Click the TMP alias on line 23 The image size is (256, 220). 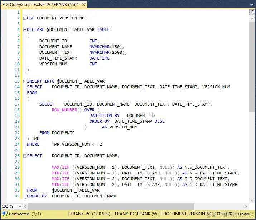35,139
